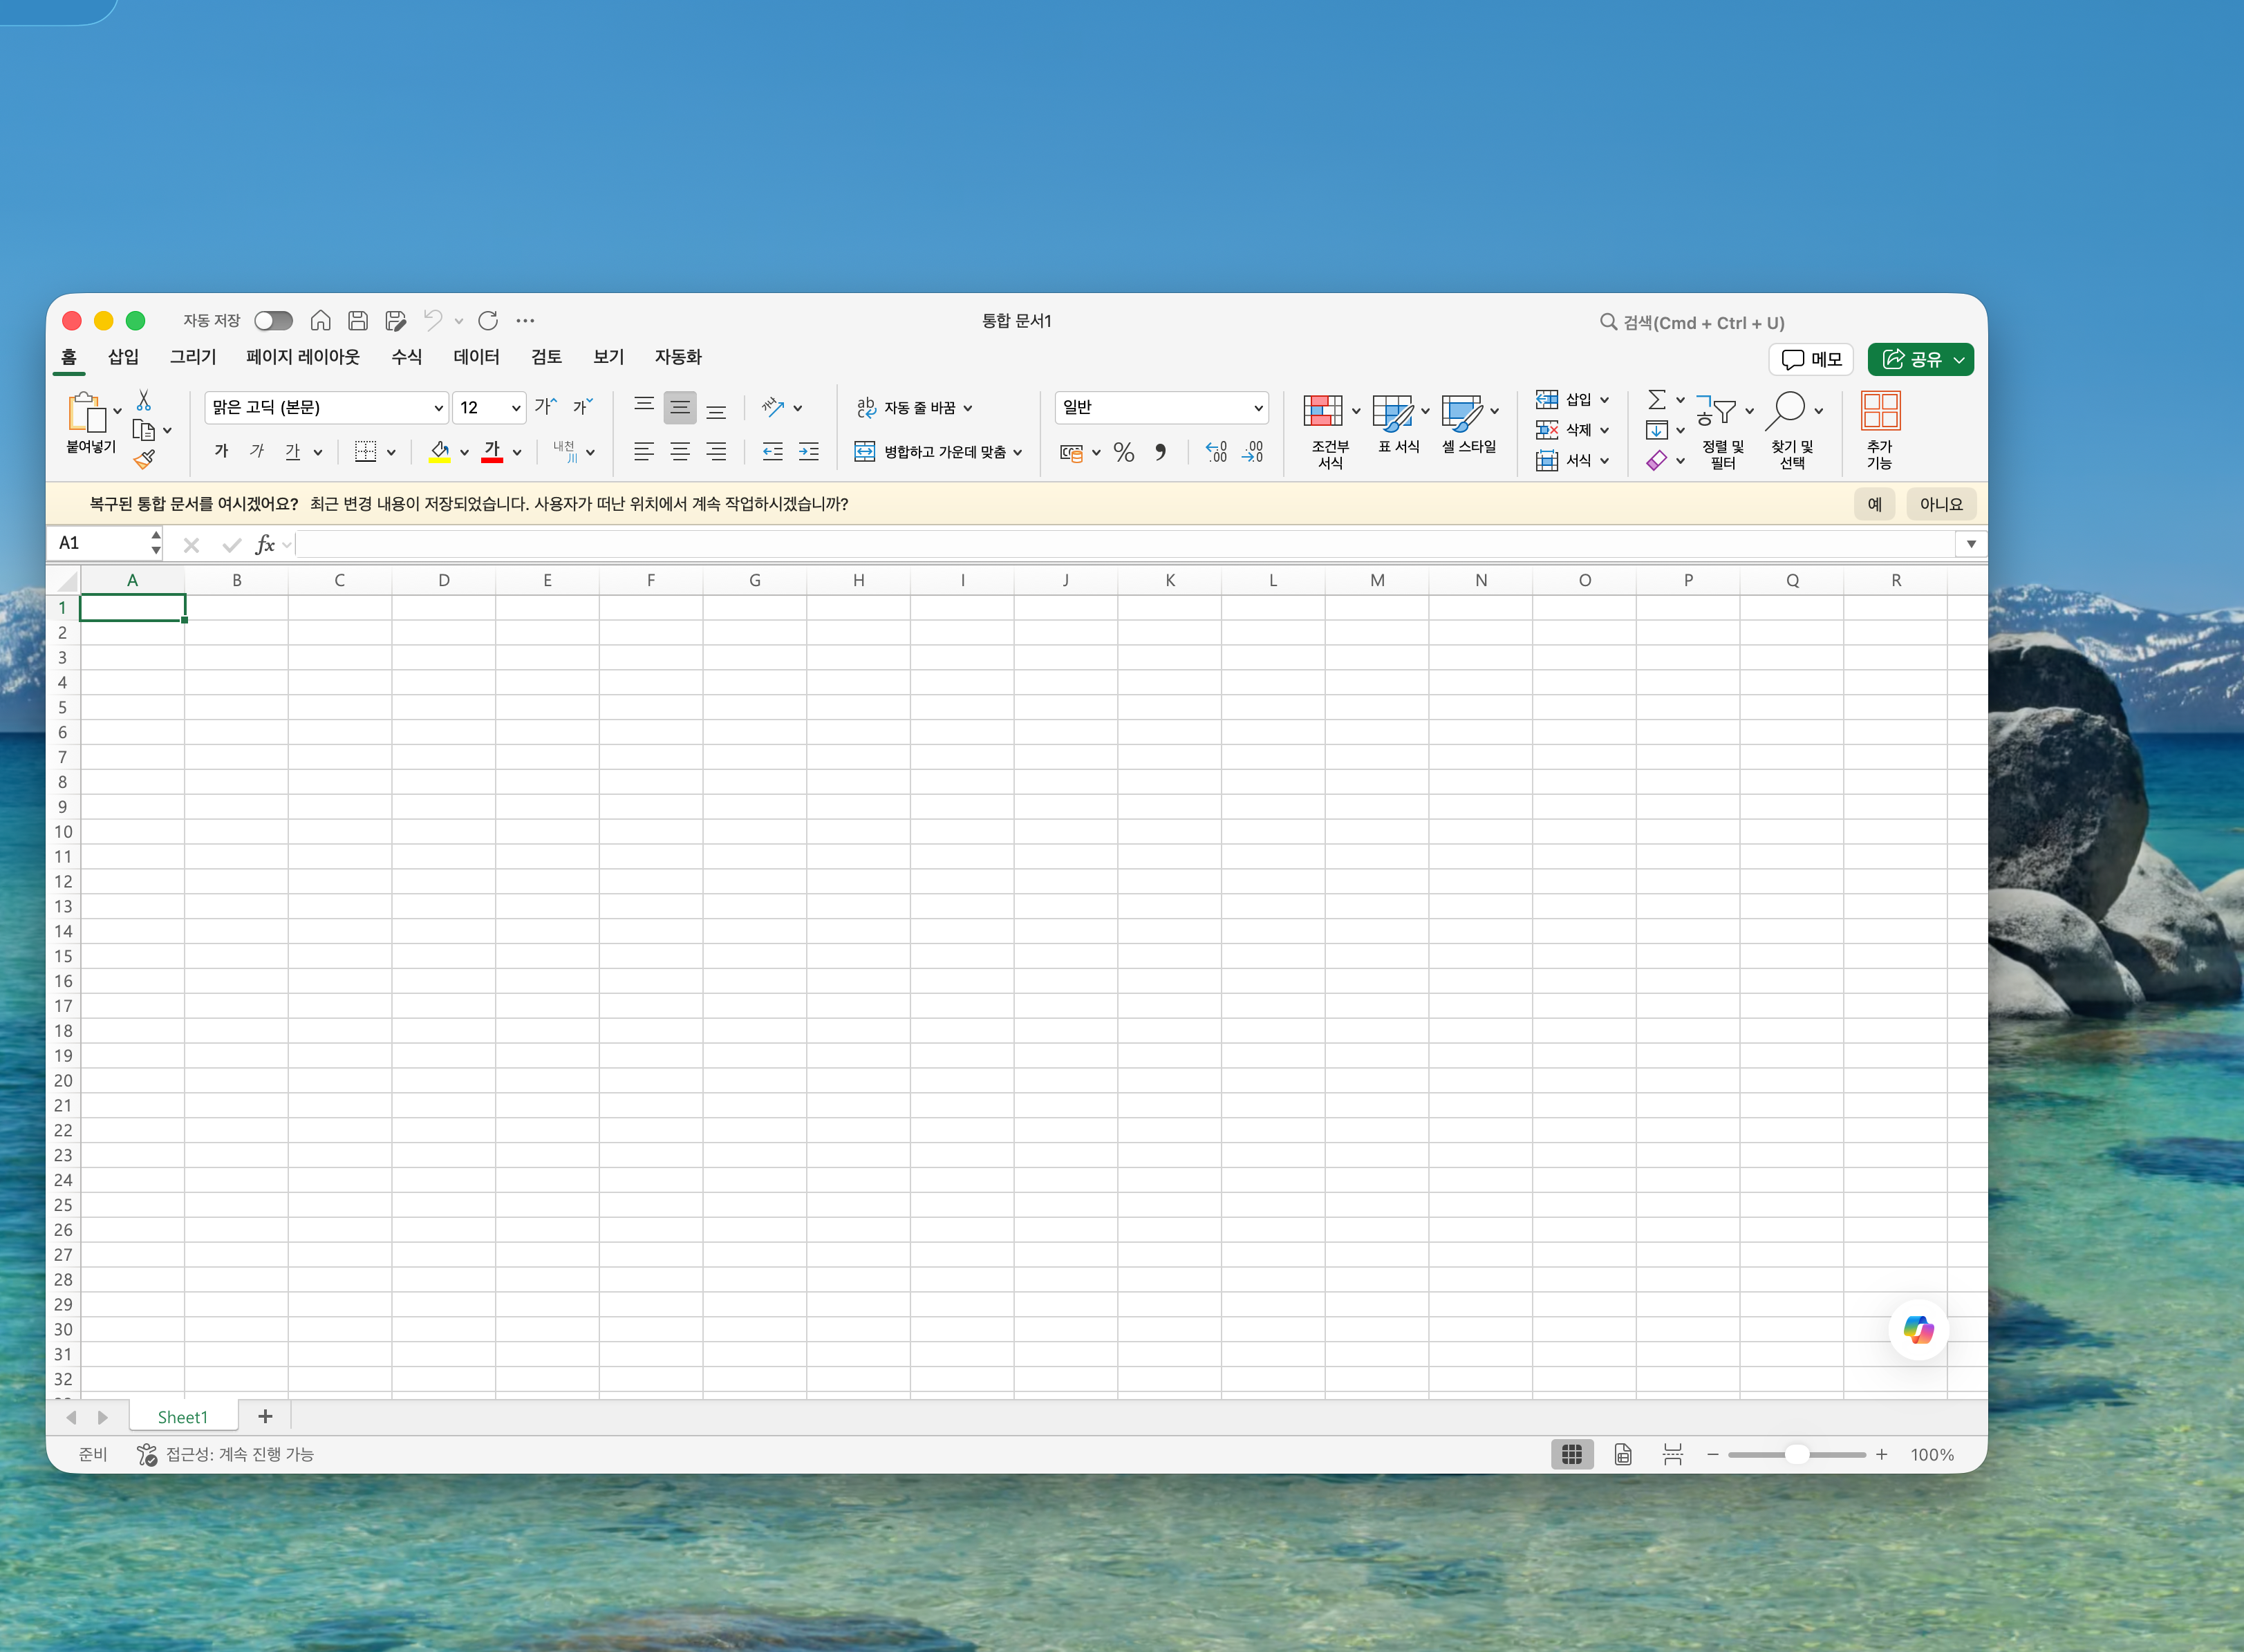The height and width of the screenshot is (1652, 2244).
Task: Switch to the 수식 tab
Action: point(407,357)
